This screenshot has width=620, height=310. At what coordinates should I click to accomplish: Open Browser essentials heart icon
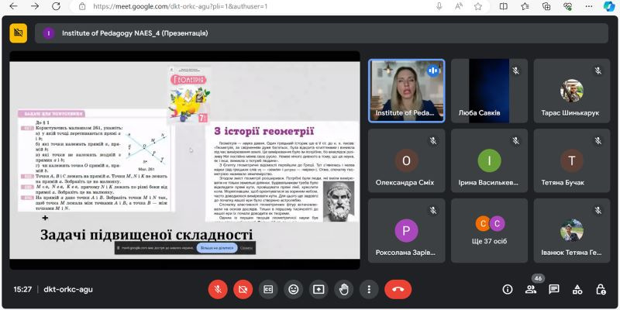tap(567, 6)
